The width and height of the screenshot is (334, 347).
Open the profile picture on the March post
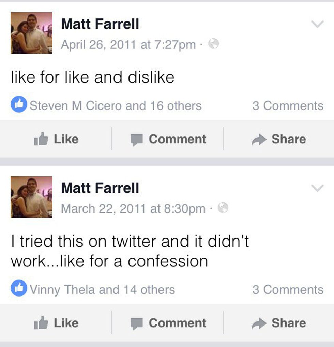(x=31, y=197)
